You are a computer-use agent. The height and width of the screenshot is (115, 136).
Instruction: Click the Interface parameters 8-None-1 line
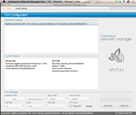[x=65, y=71]
